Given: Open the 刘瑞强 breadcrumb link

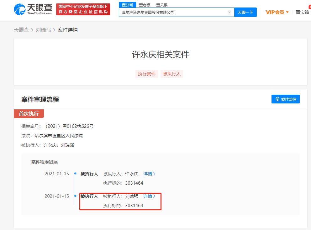Looking at the screenshot, I should point(43,30).
